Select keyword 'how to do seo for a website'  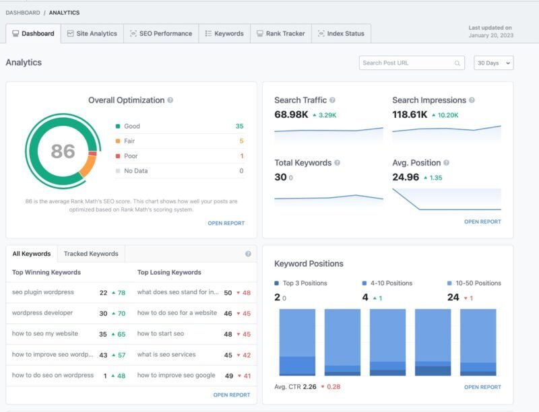click(x=177, y=313)
